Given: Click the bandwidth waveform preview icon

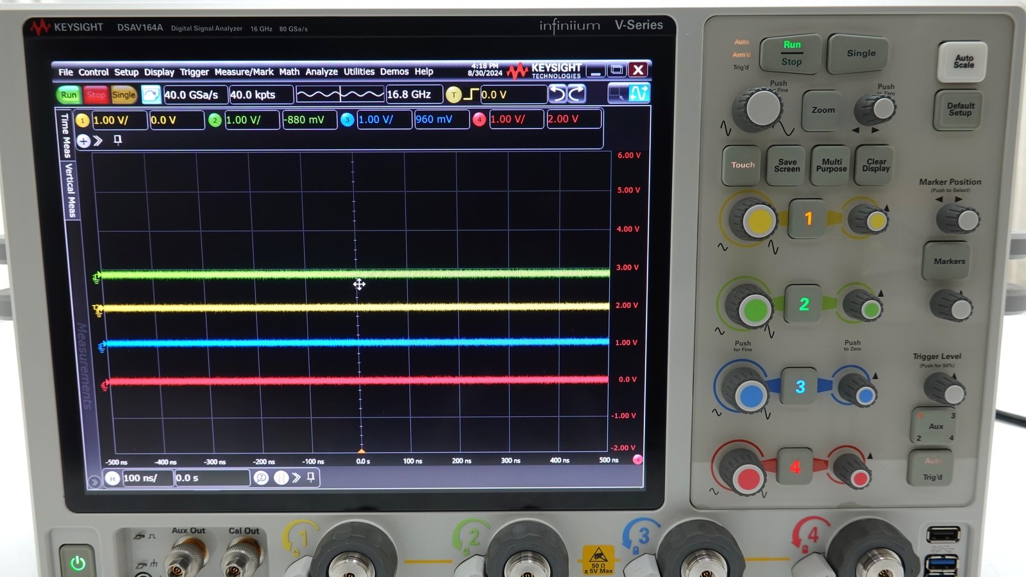Looking at the screenshot, I should pos(340,95).
